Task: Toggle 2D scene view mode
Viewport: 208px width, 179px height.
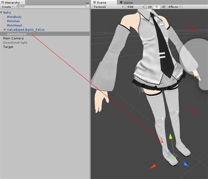Action: (150, 7)
